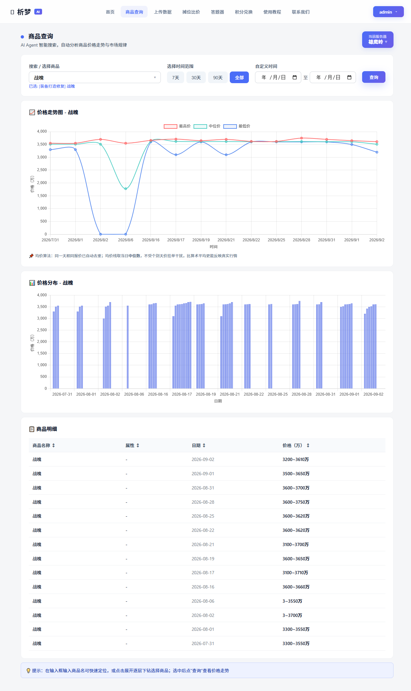
Task: Sort table by 日期 column arrow
Action: pos(204,445)
